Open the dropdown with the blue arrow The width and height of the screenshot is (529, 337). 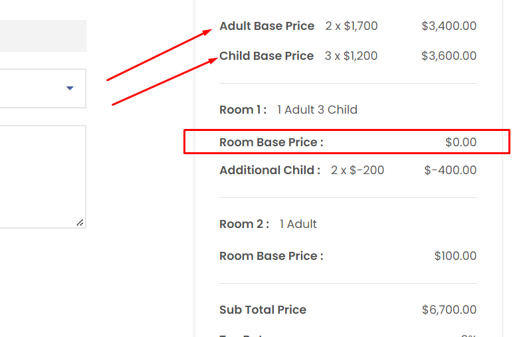pyautogui.click(x=43, y=88)
